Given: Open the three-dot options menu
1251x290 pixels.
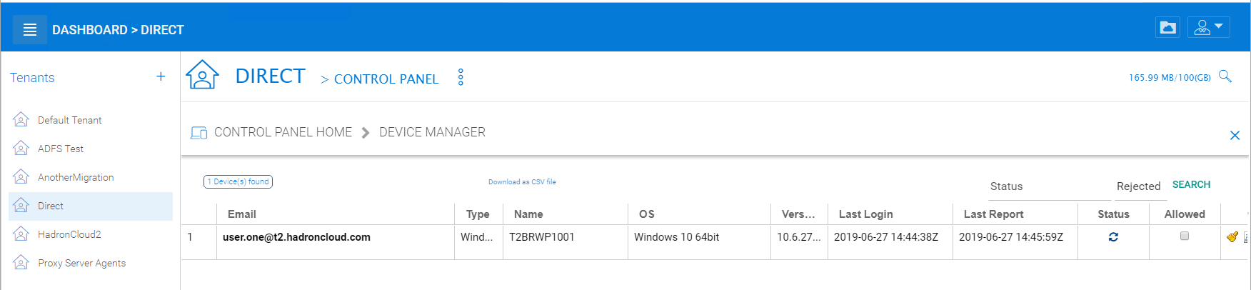Looking at the screenshot, I should click(x=461, y=77).
